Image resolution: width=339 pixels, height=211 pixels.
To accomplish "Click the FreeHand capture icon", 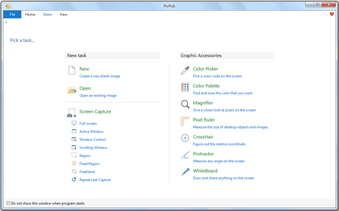I will 74,172.
